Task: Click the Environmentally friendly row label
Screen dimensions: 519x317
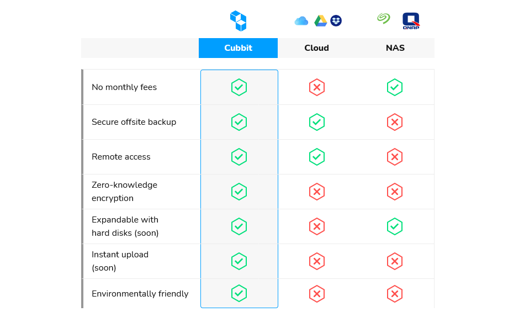Action: 140,294
